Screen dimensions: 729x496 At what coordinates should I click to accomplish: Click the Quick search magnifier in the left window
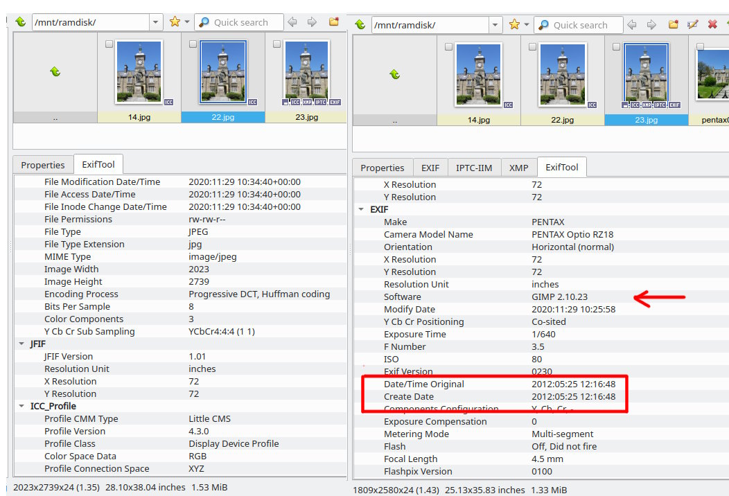pyautogui.click(x=204, y=22)
